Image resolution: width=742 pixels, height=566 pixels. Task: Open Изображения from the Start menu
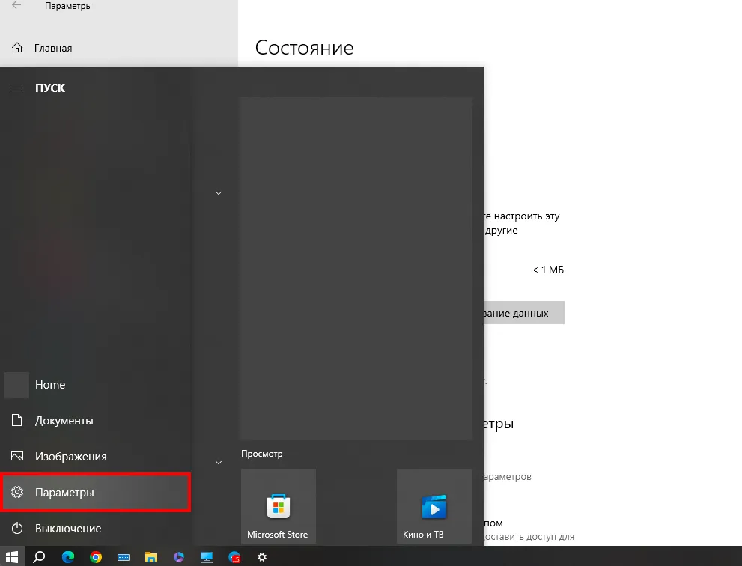(96, 457)
